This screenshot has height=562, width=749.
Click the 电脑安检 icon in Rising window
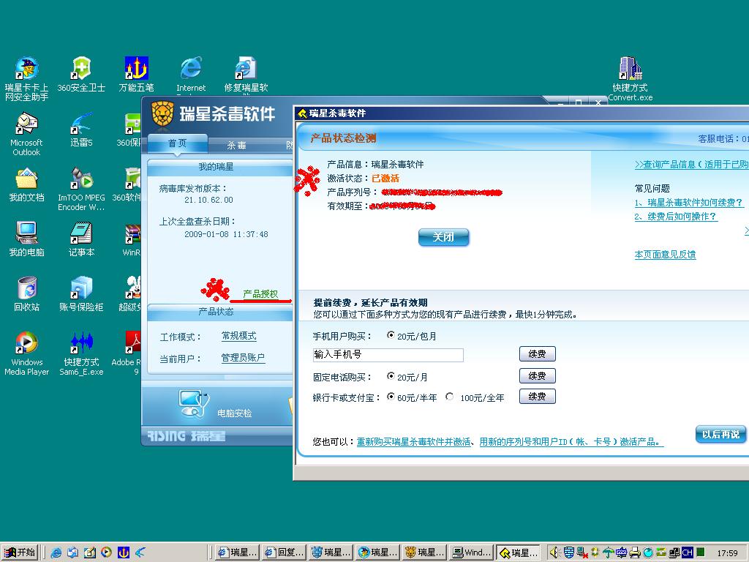tap(194, 404)
